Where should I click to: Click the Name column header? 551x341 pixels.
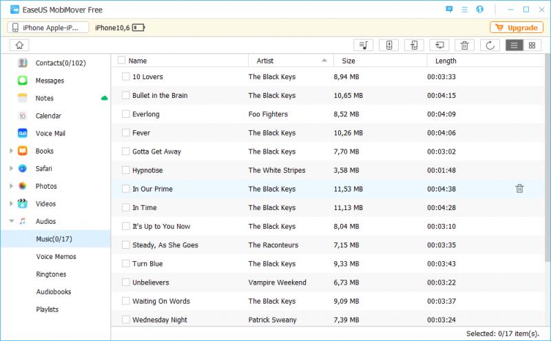(x=137, y=61)
